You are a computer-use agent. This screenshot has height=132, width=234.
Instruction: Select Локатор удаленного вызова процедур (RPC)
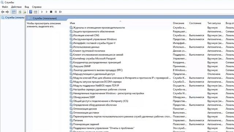tap(98, 70)
